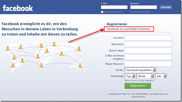The image size is (182, 102).
Task: Select the Deine E-Mail input field
Action: click(x=148, y=51)
